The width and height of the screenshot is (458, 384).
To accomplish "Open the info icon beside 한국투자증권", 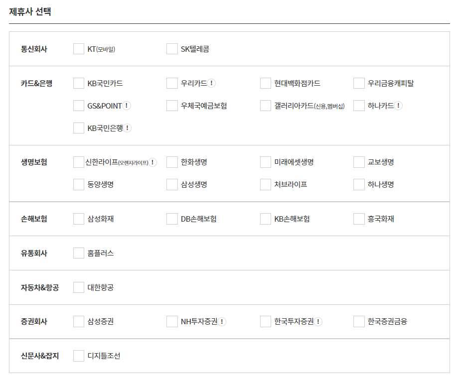I will click(x=318, y=322).
